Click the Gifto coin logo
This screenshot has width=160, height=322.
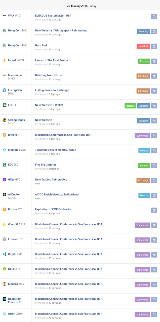(x=4, y=180)
